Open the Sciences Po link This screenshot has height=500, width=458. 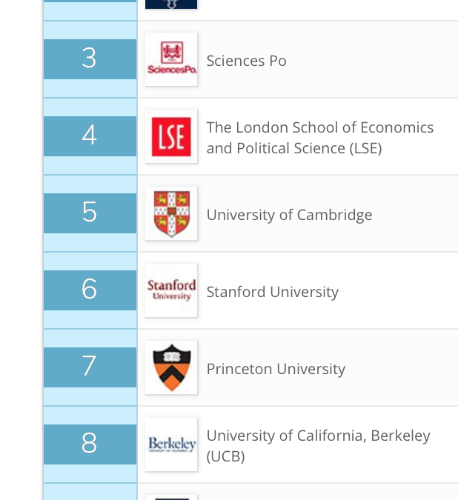246,61
